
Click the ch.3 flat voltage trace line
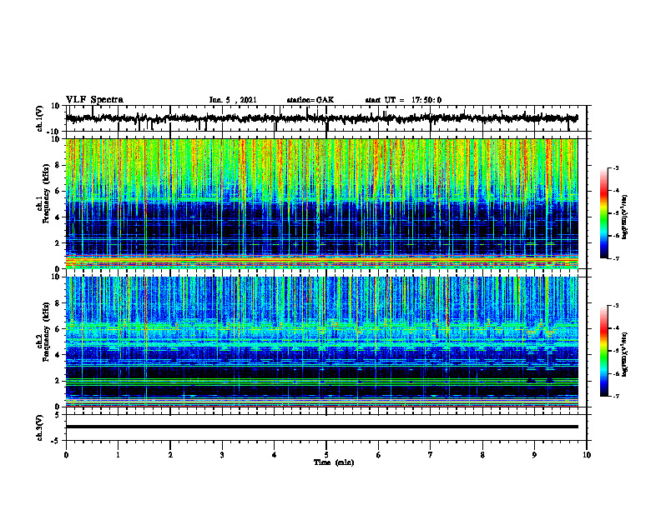coord(321,427)
